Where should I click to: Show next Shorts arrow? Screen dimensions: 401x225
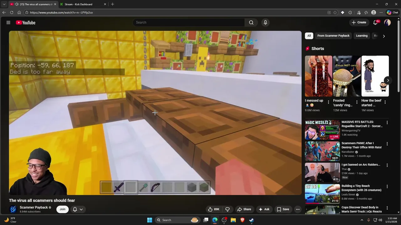388,80
